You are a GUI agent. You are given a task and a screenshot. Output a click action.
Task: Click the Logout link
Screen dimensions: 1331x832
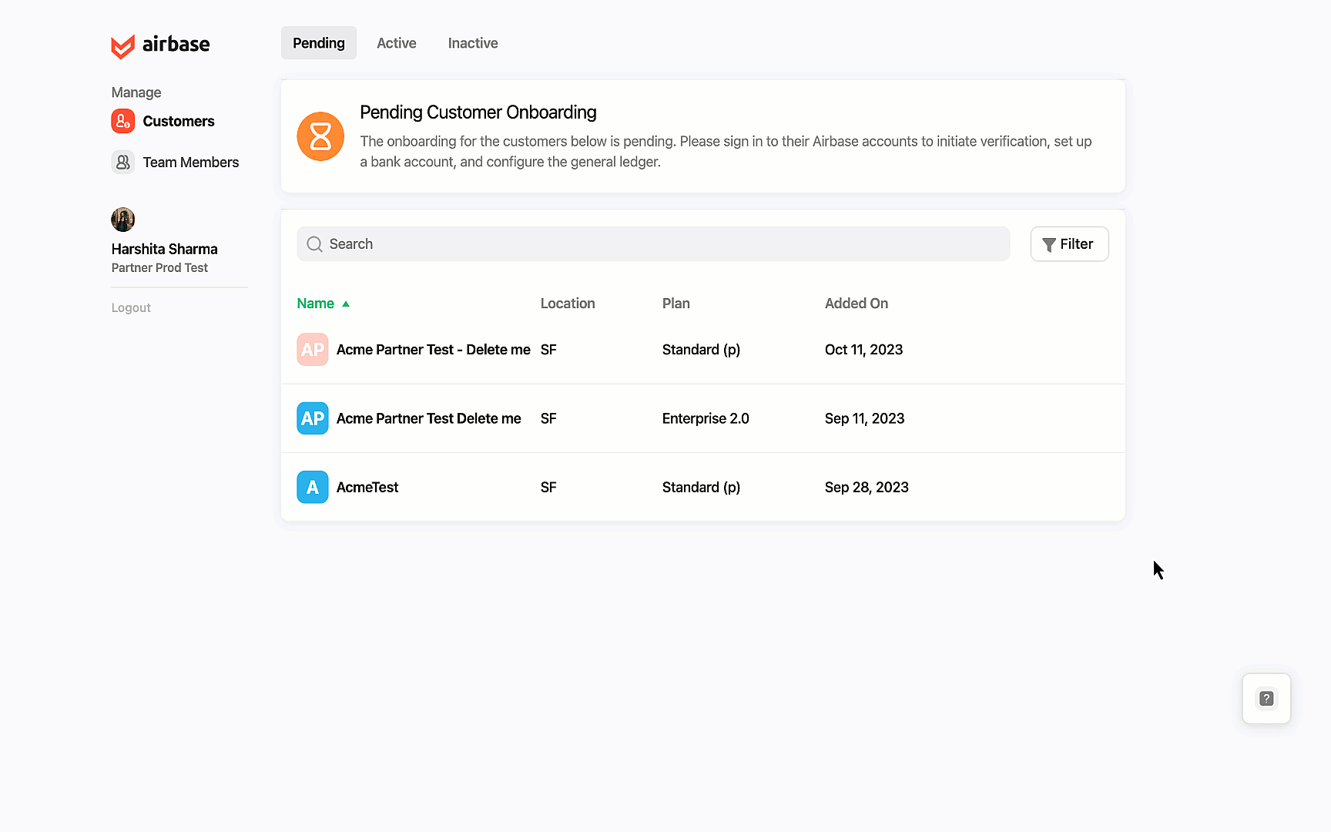click(131, 307)
